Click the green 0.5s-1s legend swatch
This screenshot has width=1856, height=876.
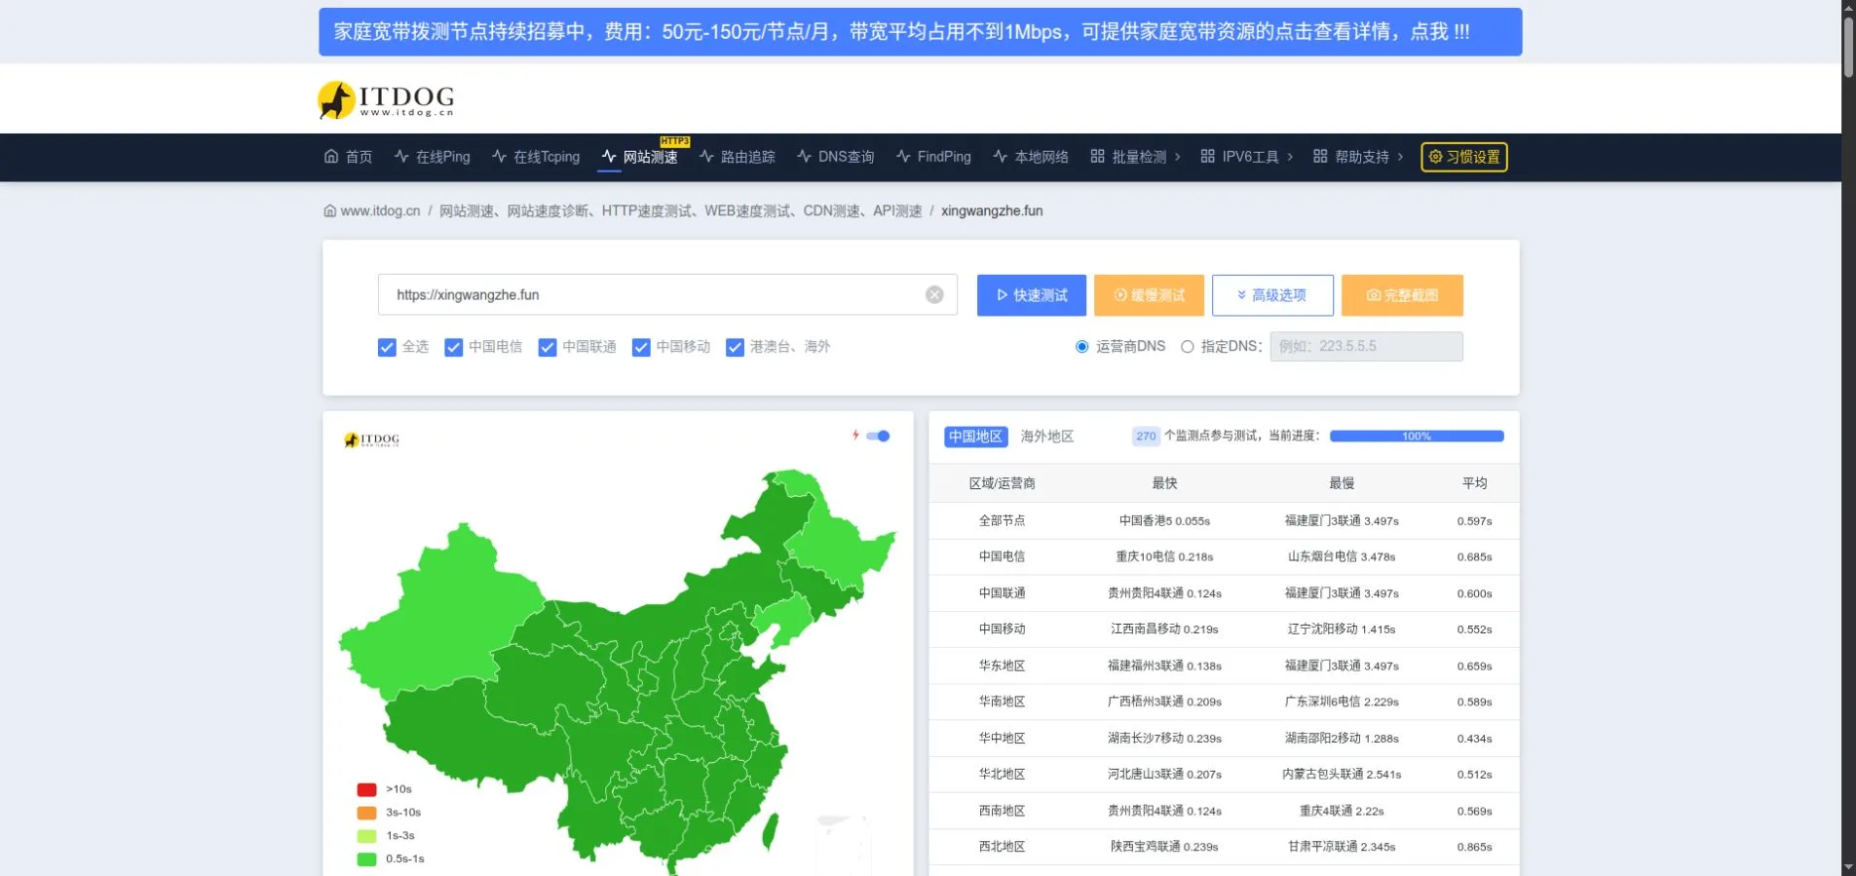coord(366,859)
